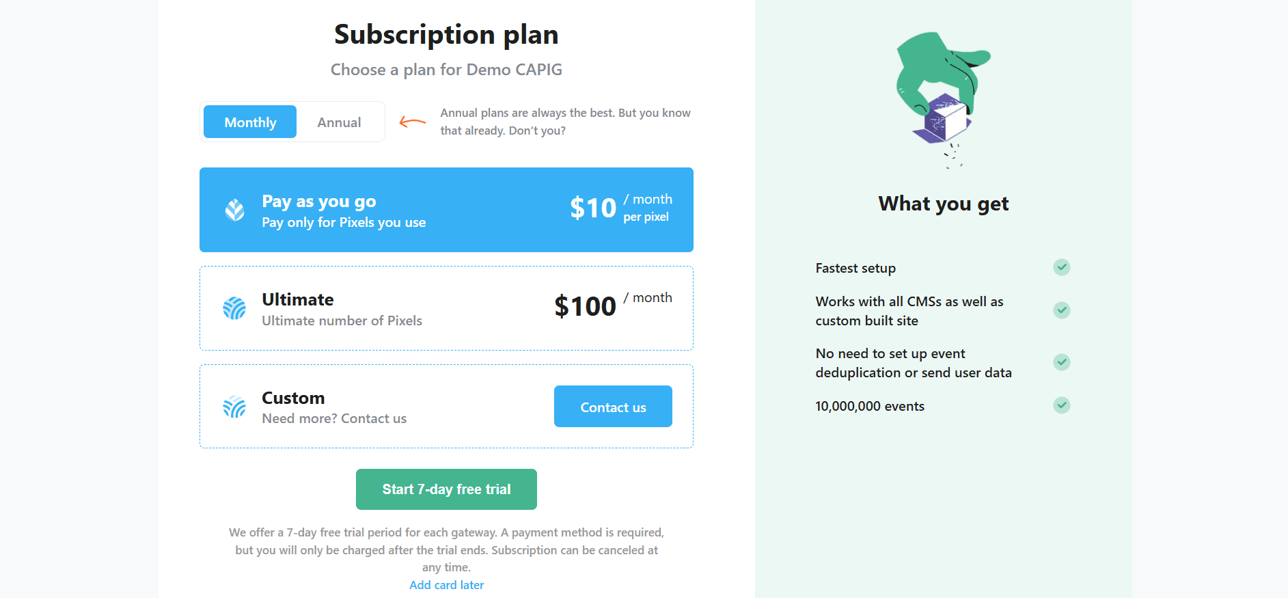The height and width of the screenshot is (598, 1288).
Task: Click the $100 per month price
Action: pos(613,305)
